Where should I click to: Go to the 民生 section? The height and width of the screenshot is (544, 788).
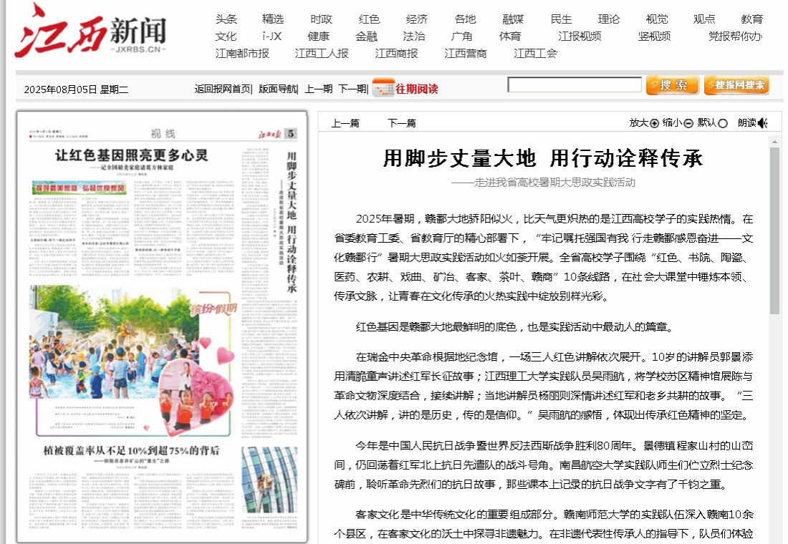(561, 19)
